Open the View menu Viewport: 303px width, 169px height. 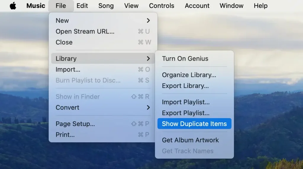(x=131, y=6)
